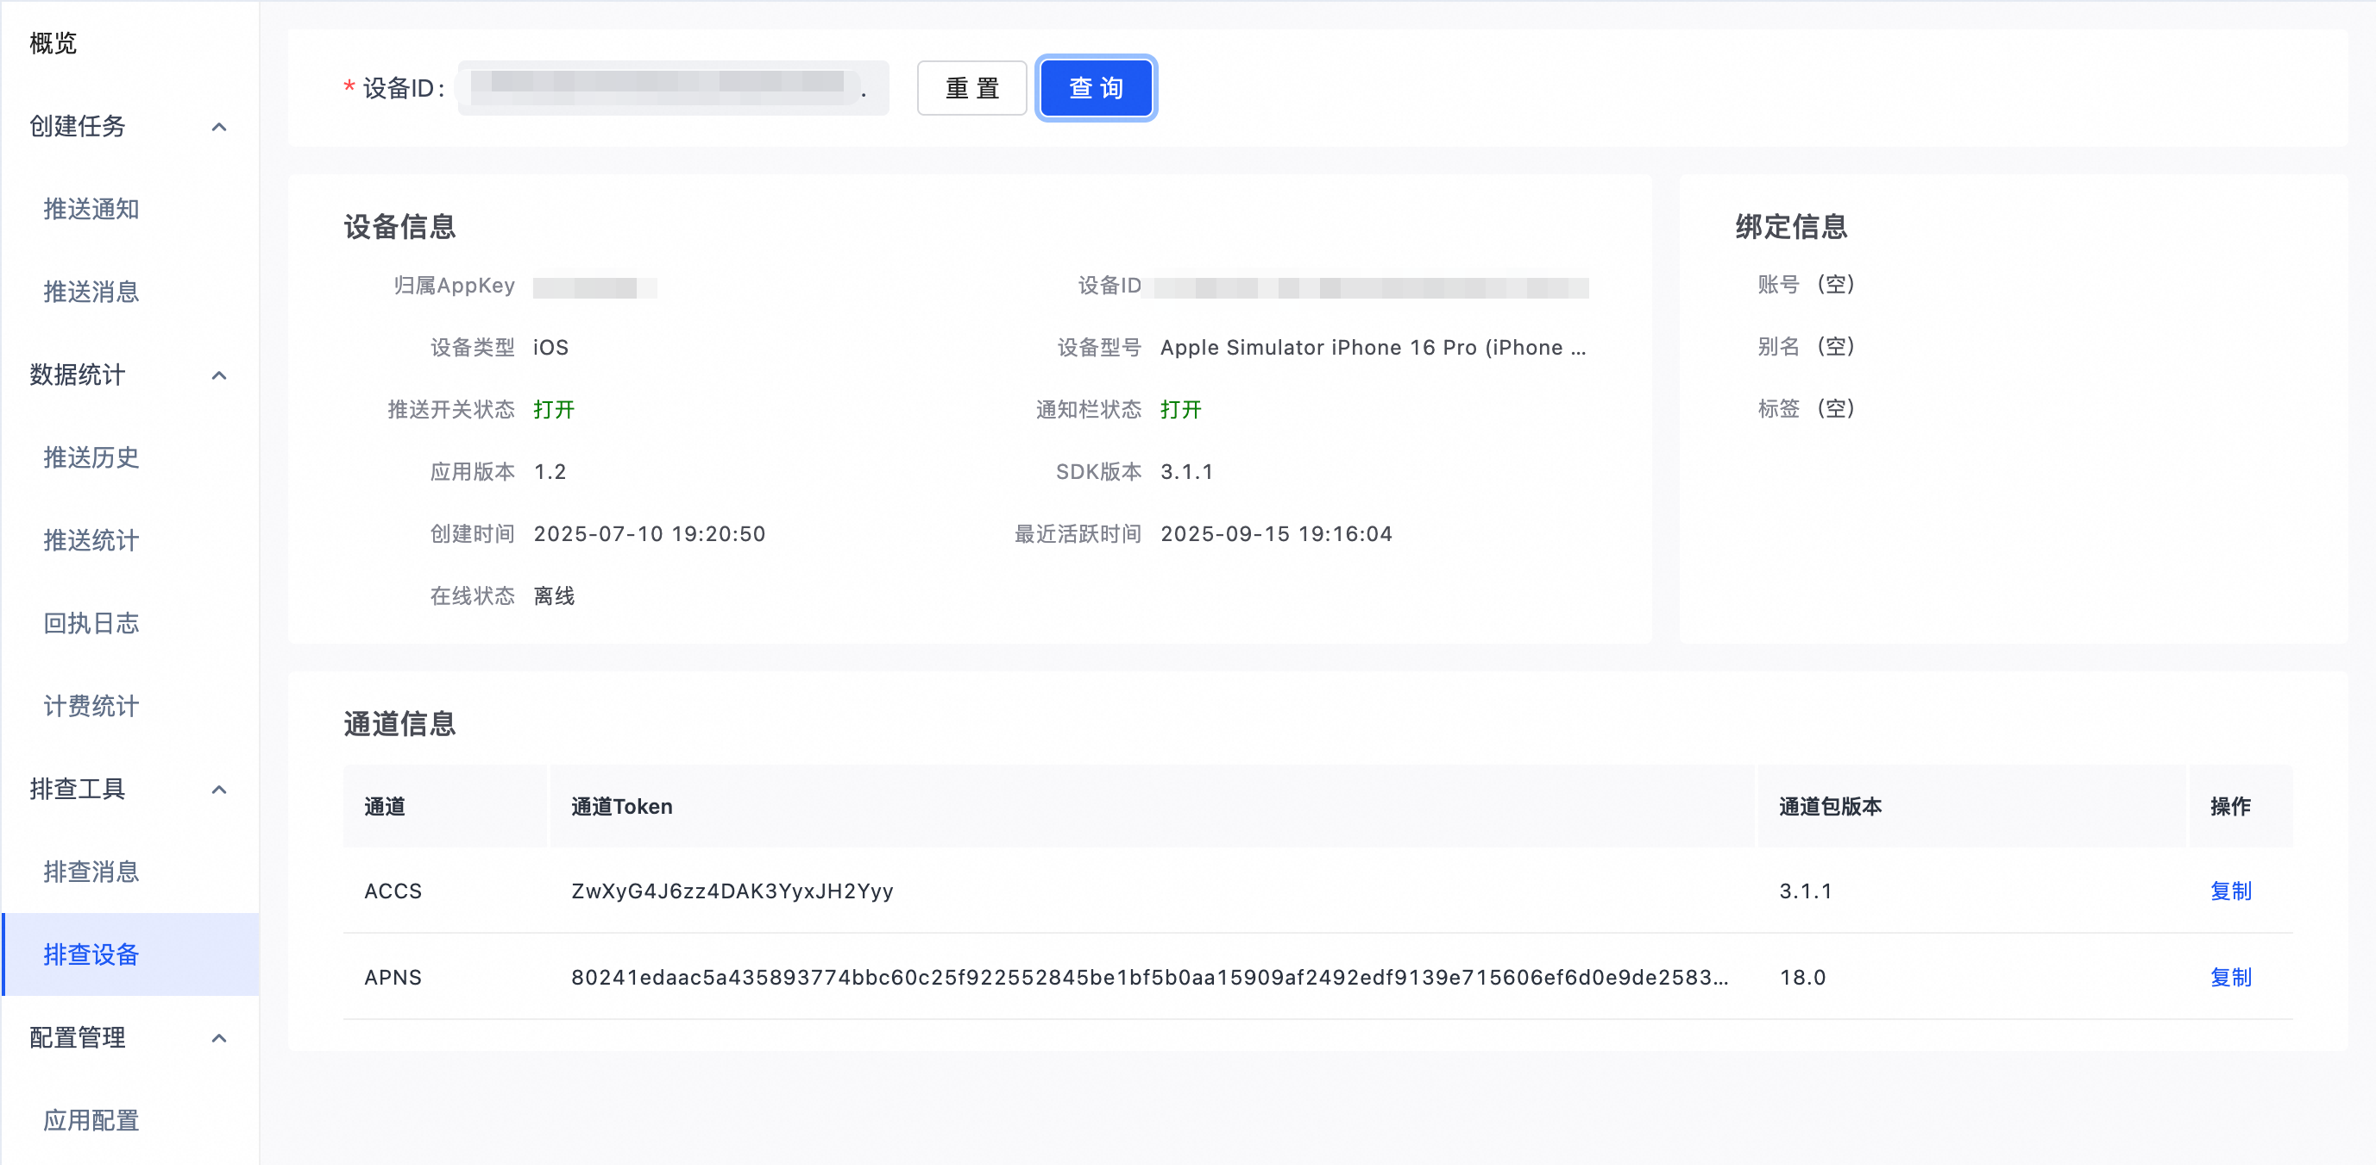The image size is (2376, 1165).
Task: Go to 推送通知 menu item
Action: pyautogui.click(x=91, y=210)
